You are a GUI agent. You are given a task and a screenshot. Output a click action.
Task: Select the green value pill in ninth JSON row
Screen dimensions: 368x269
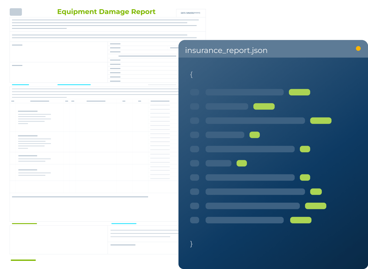(x=316, y=206)
